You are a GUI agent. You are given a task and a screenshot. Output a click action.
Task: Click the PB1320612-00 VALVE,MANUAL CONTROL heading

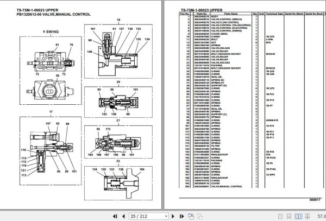tap(53, 14)
